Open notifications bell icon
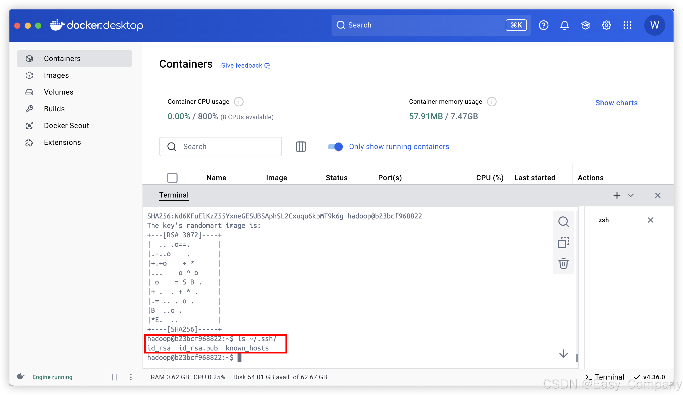The height and width of the screenshot is (395, 683). click(x=565, y=25)
